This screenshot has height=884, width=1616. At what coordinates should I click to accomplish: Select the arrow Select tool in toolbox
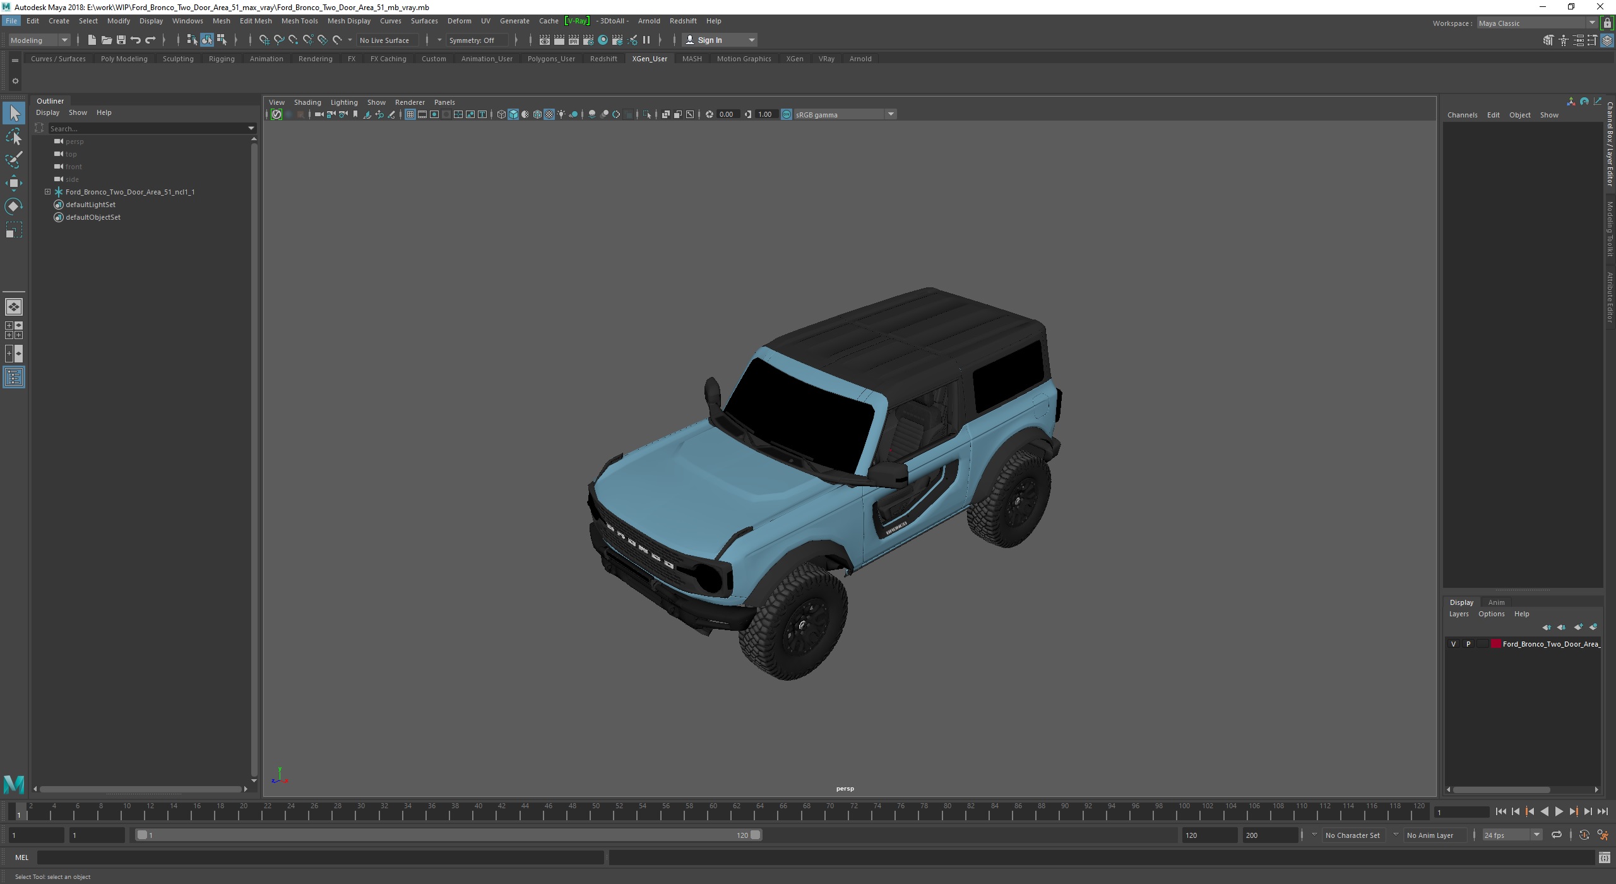14,114
